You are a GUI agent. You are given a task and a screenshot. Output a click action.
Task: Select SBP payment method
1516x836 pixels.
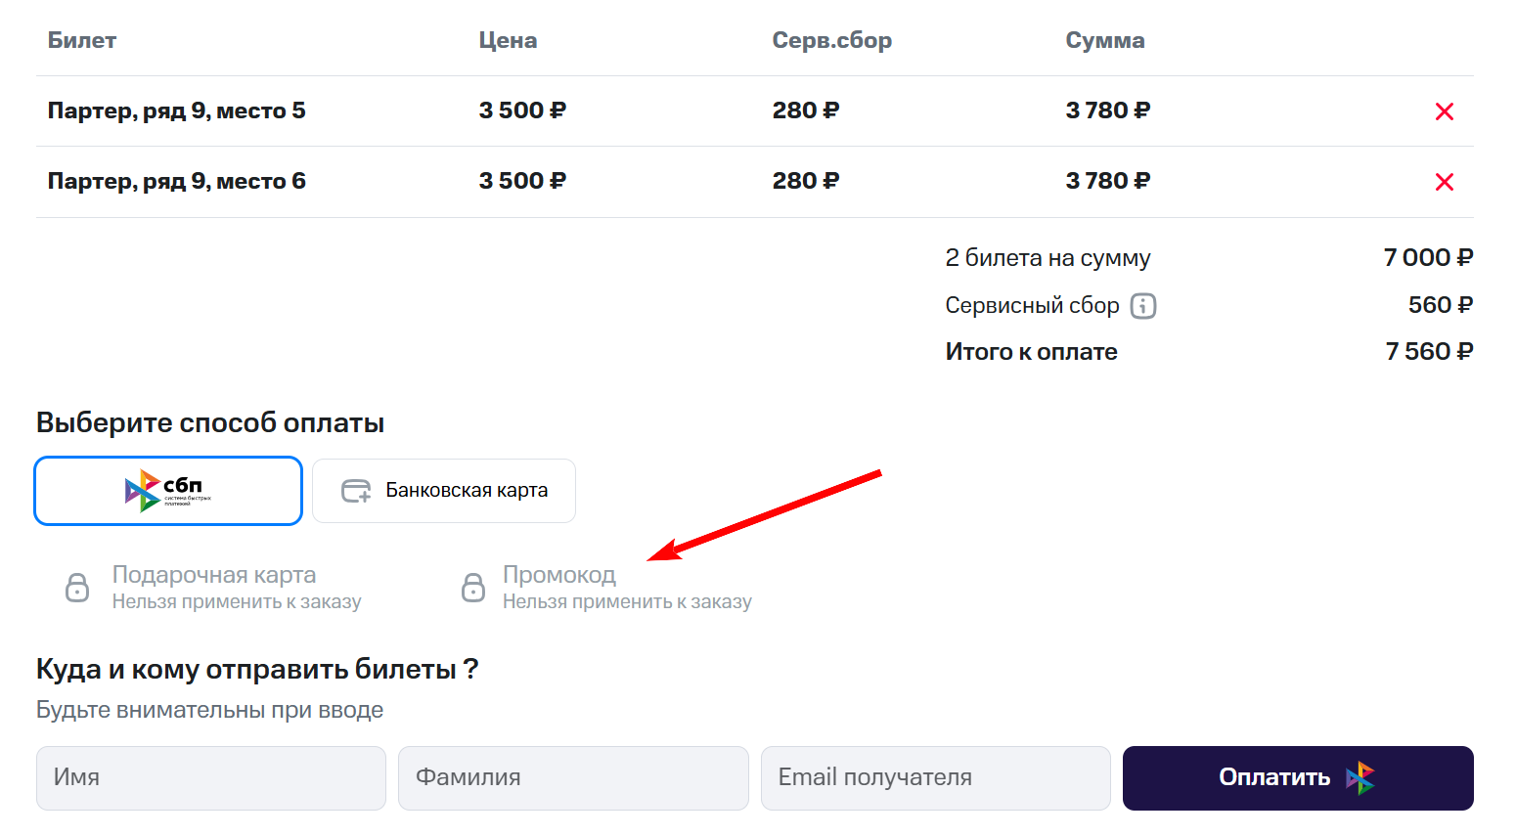168,491
